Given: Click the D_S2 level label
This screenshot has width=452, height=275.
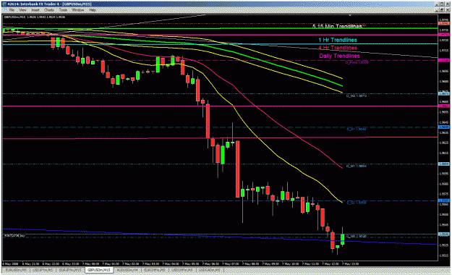Looking at the screenshot, I should pyautogui.click(x=357, y=203).
